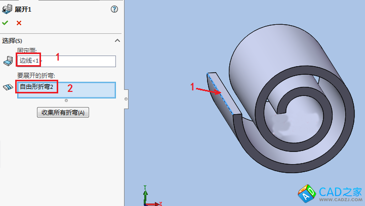This screenshot has height=206, width=365.
Task: Select the blue highlighted edge on the model
Action: [222, 94]
